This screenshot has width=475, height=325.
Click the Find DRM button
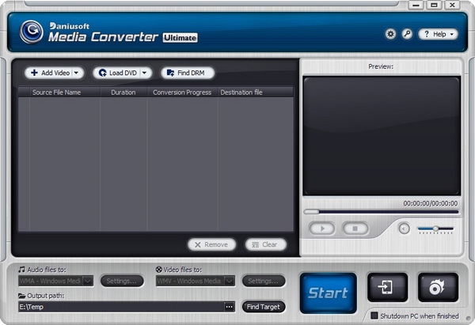coord(188,73)
